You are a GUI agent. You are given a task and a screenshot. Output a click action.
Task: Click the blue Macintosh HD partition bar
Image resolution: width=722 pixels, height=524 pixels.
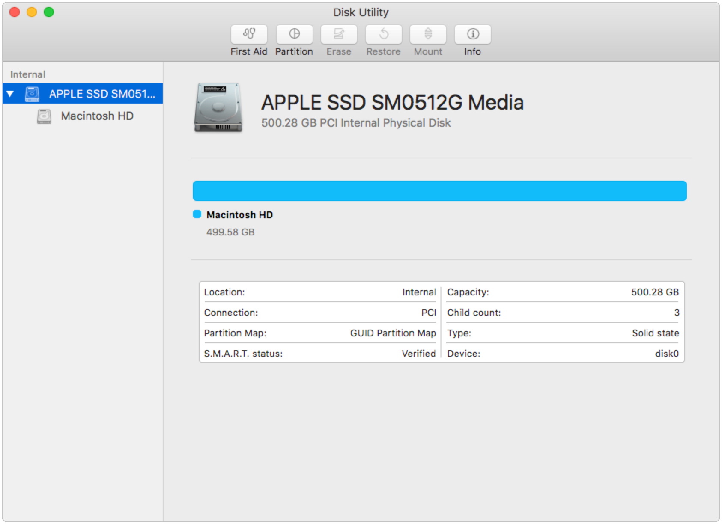(440, 191)
